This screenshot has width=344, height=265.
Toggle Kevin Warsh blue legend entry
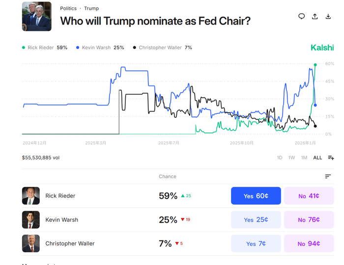coord(100,48)
